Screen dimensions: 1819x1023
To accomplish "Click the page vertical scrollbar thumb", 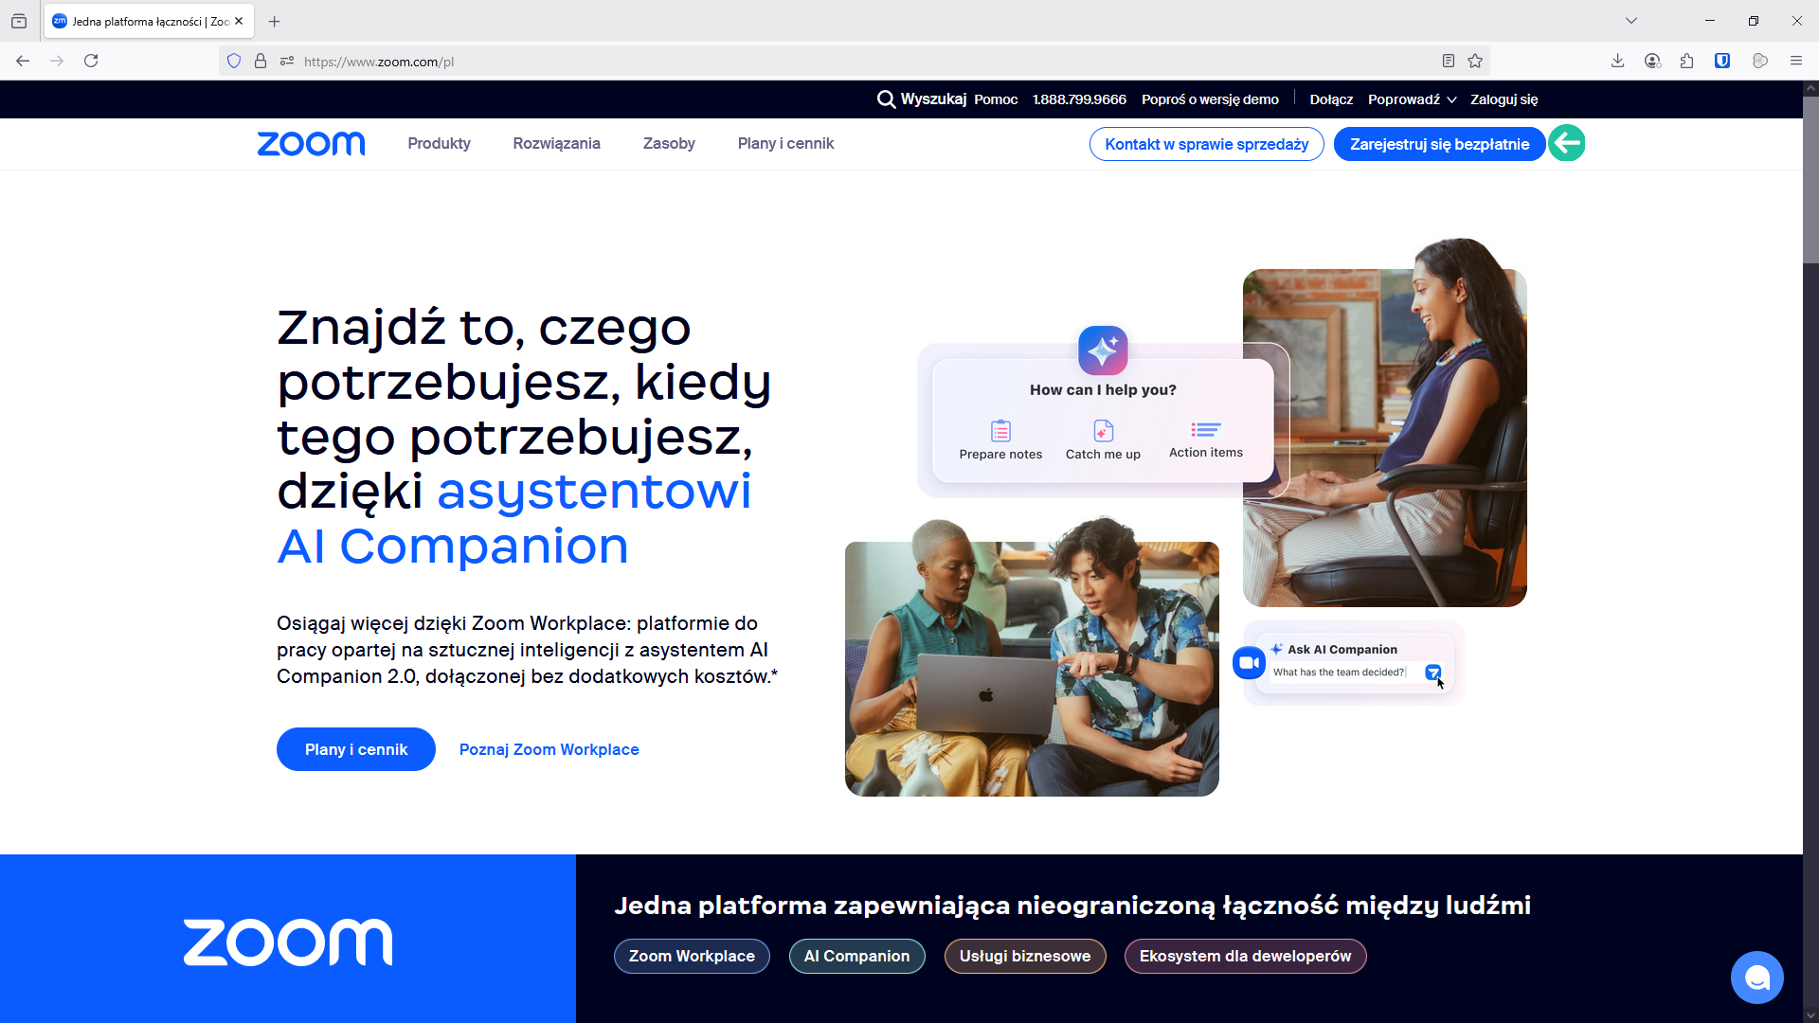I will (x=1810, y=180).
